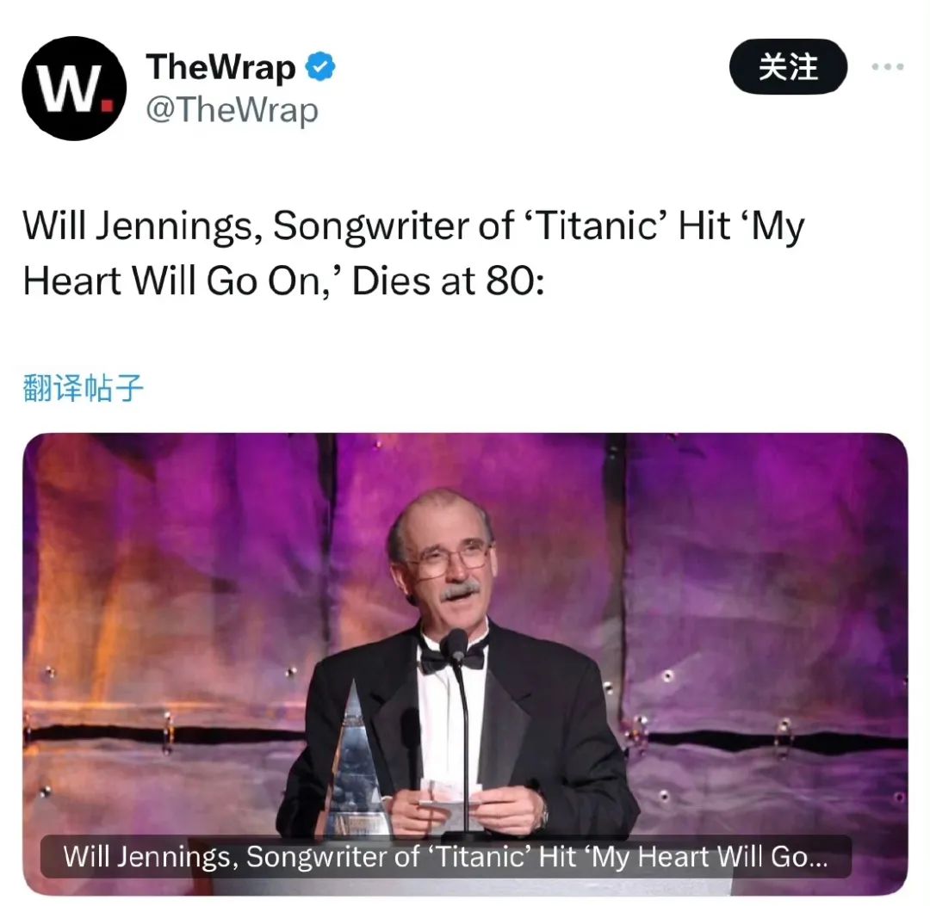Click the microphone in the photo

[456, 644]
